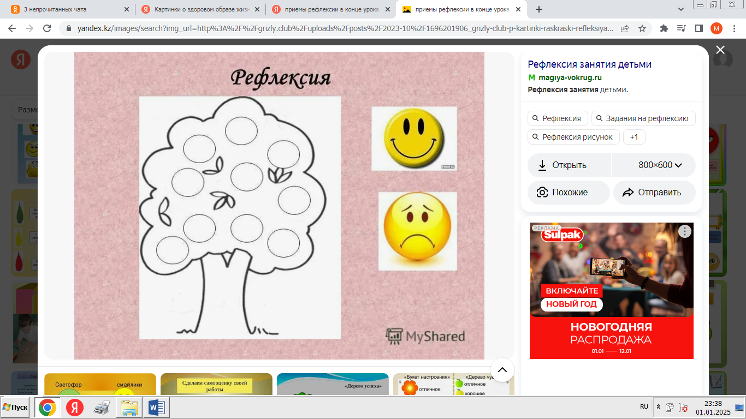
Task: Click the 'Открыть' button
Action: pos(569,165)
